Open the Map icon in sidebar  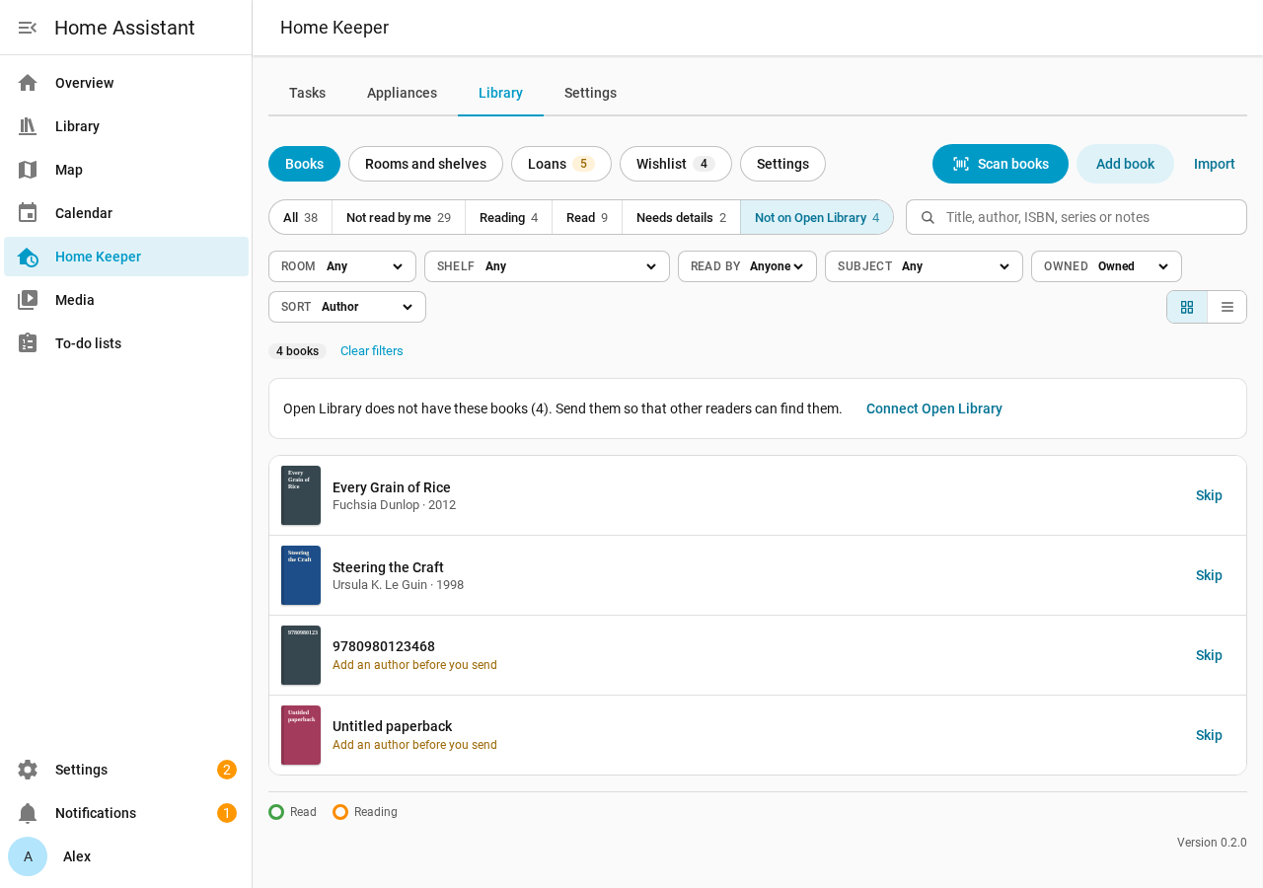pyautogui.click(x=28, y=170)
